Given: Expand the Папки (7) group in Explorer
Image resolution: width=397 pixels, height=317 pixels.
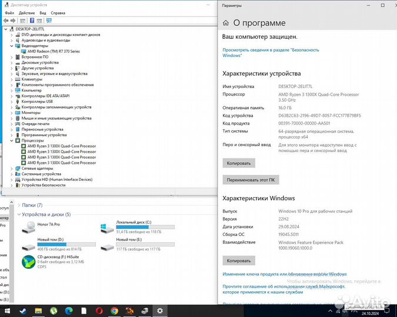Looking at the screenshot, I should (x=19, y=205).
